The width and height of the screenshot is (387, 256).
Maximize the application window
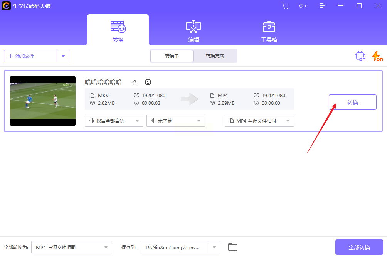click(359, 6)
